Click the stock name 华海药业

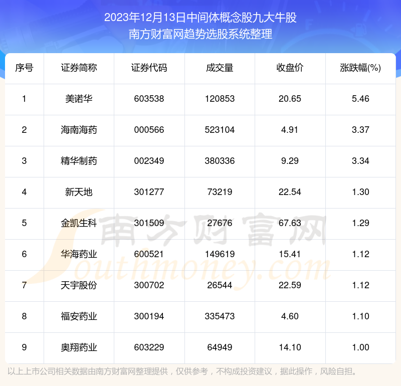(x=79, y=254)
